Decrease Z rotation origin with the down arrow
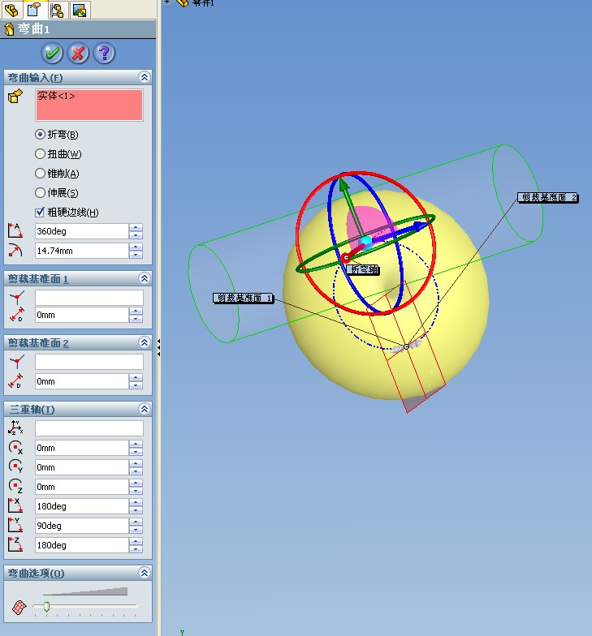The height and width of the screenshot is (636, 592). (136, 490)
